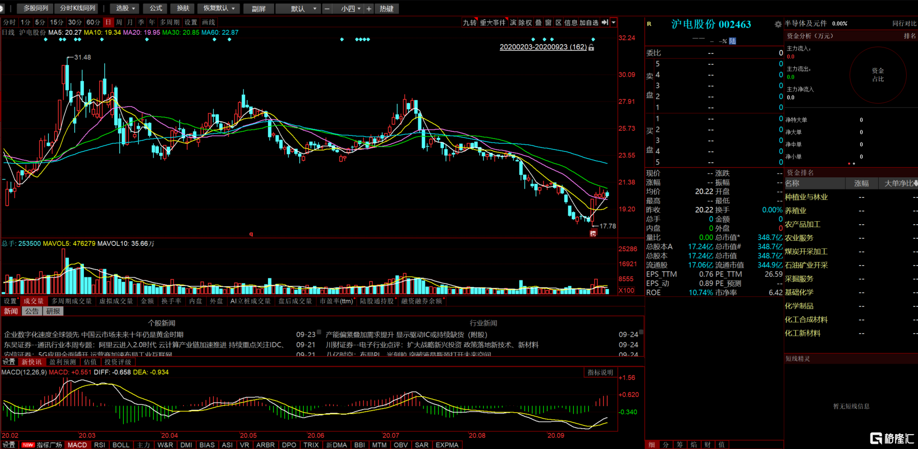Toggle the 除权 adjustment option
918x449 pixels.
[x=525, y=22]
